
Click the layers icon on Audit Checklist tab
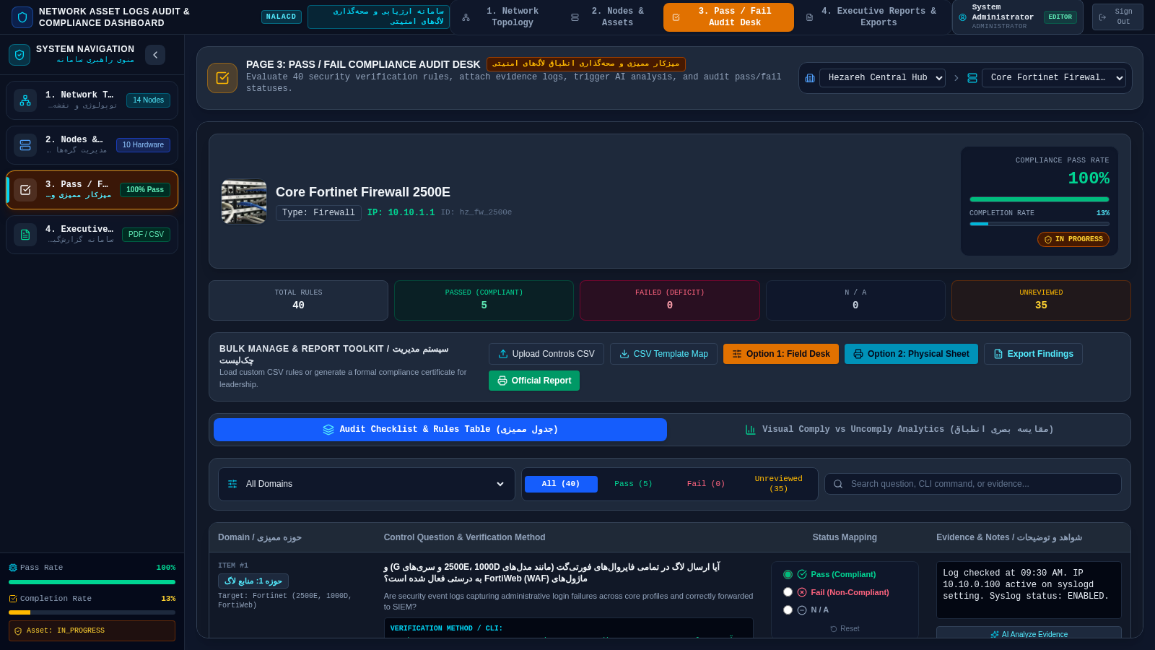pos(328,430)
